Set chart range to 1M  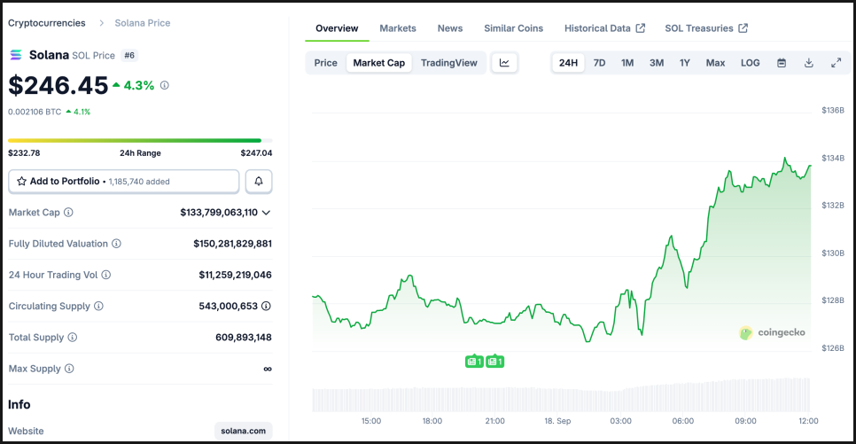pyautogui.click(x=627, y=63)
